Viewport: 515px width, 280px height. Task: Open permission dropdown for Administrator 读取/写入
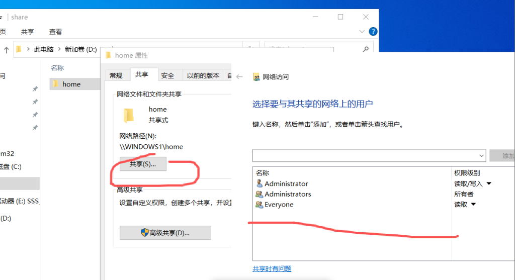(488, 184)
